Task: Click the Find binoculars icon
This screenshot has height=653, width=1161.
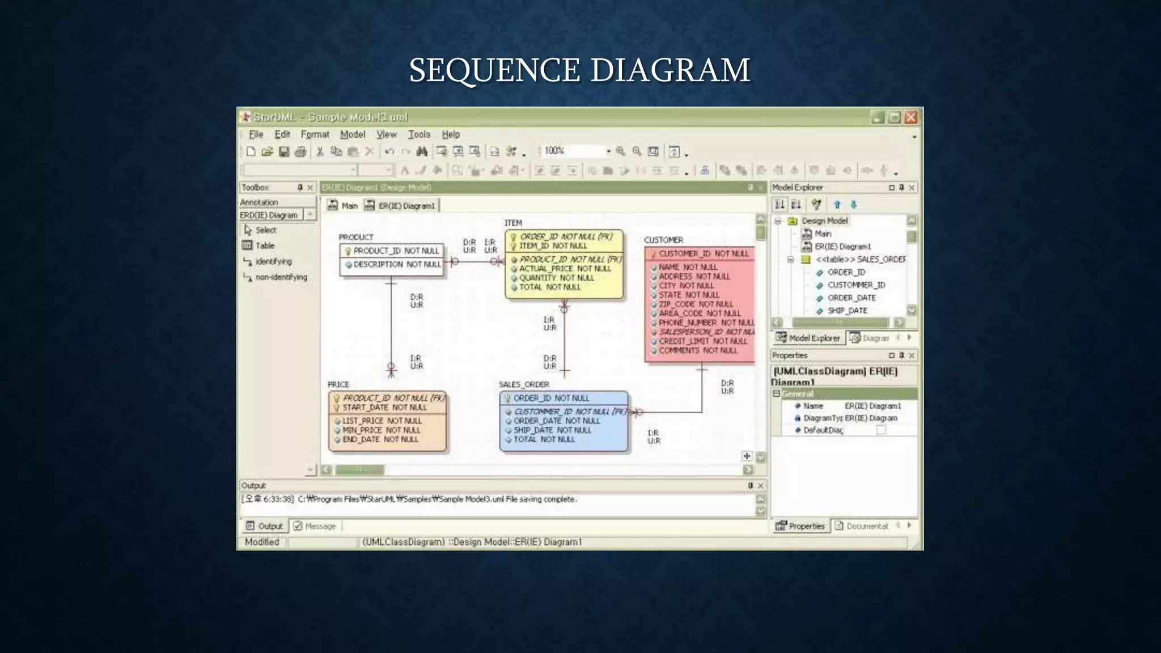Action: pyautogui.click(x=422, y=151)
